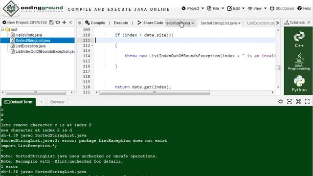Click the project refresh arrows icon
Screen dimensions: 313x176
[x=58, y=22]
